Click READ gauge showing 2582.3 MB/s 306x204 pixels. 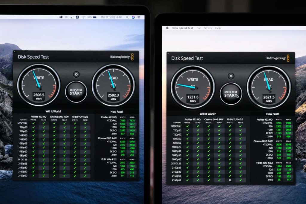pyautogui.click(x=113, y=86)
